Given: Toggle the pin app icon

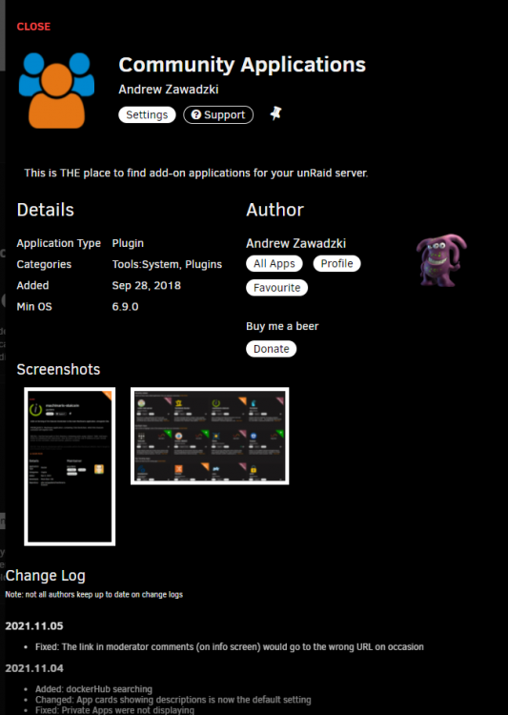Looking at the screenshot, I should point(275,113).
